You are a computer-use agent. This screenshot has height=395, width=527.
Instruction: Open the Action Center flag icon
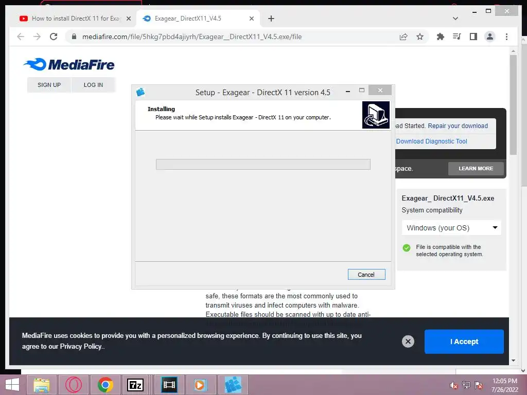point(479,385)
